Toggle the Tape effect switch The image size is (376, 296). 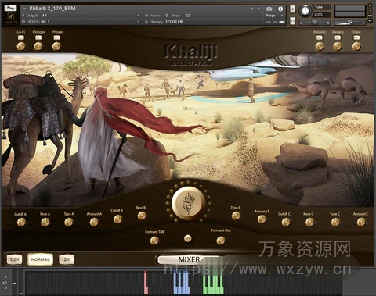pyautogui.click(x=356, y=37)
